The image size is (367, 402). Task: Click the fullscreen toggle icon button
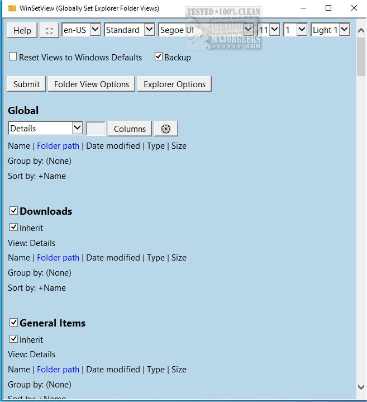click(49, 30)
